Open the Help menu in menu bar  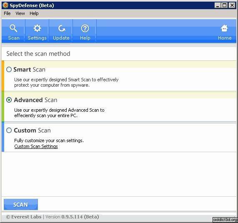click(34, 13)
